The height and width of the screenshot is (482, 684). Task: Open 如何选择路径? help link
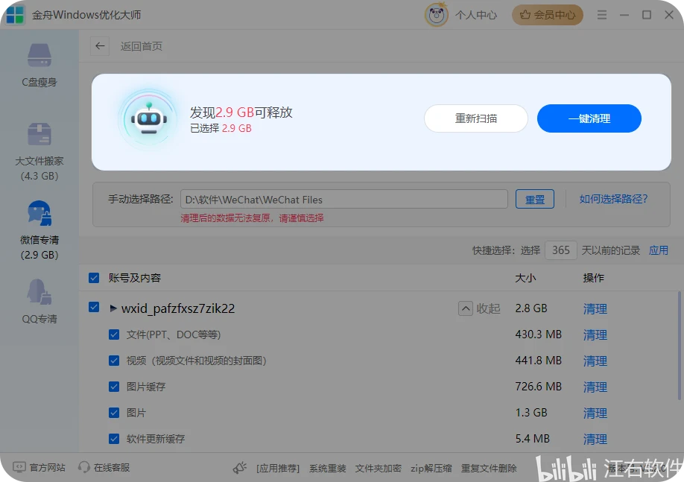(613, 199)
